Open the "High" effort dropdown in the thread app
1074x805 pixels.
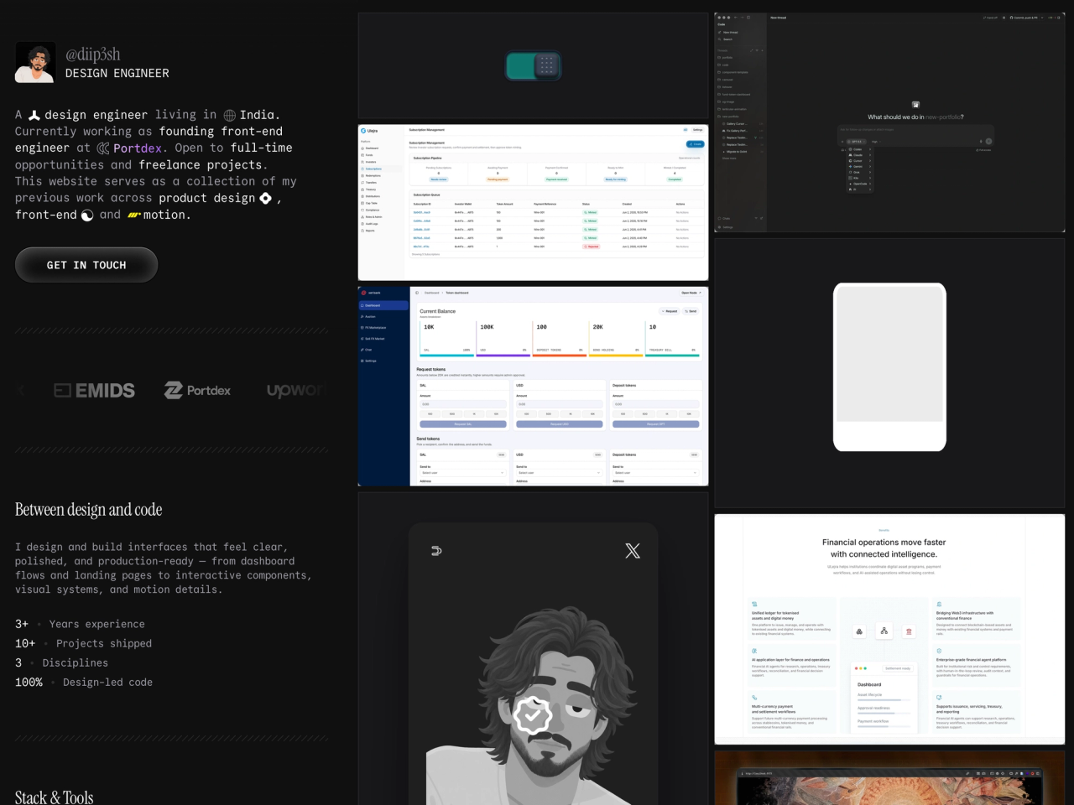click(875, 142)
